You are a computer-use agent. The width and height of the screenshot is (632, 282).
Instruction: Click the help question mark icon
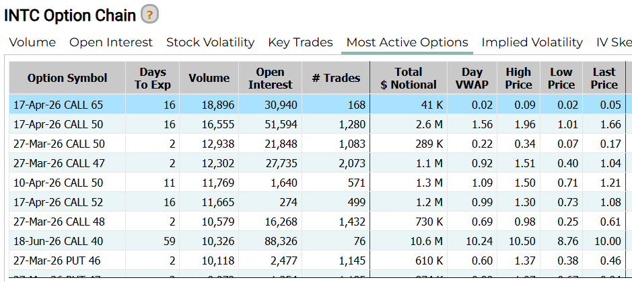150,13
